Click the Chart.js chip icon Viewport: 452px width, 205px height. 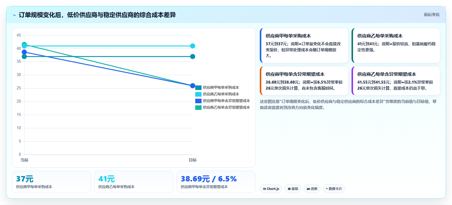(x=265, y=189)
